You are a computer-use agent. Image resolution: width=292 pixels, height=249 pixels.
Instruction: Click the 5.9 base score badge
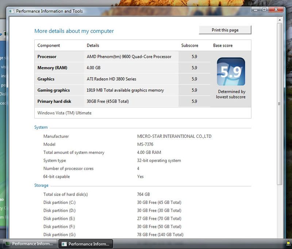click(231, 72)
